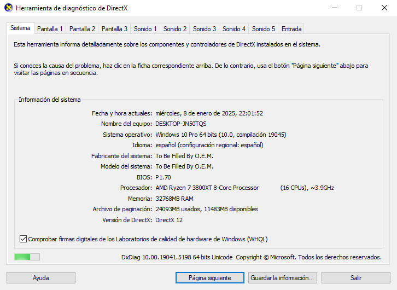Click the Página siguiente button
The height and width of the screenshot is (290, 397).
pyautogui.click(x=209, y=278)
